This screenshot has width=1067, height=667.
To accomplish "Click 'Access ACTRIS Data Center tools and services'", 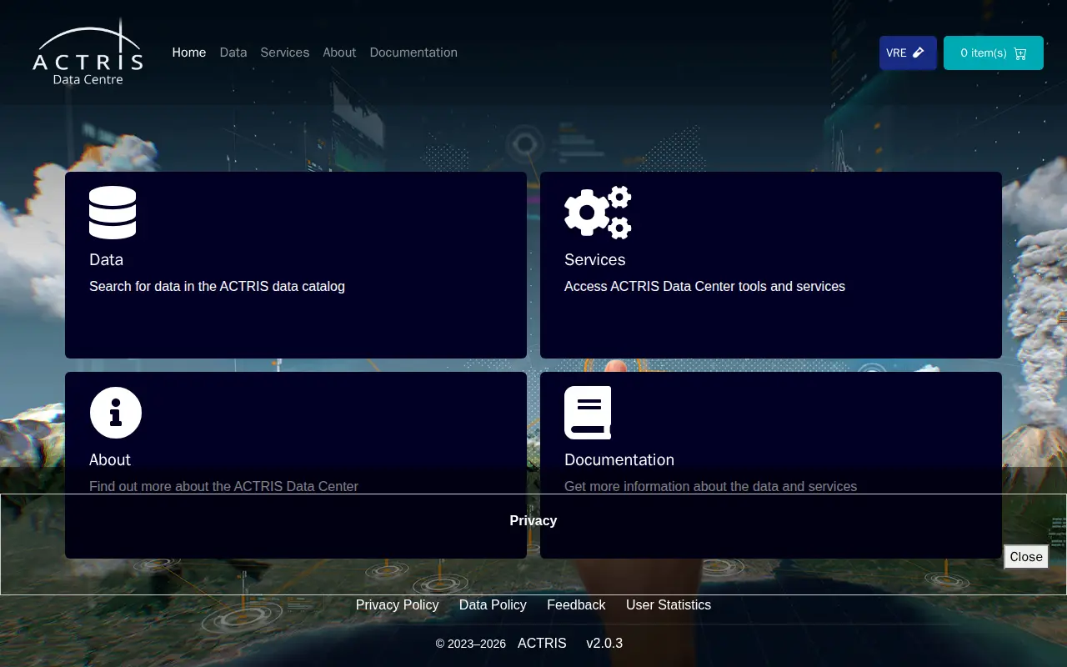I will pos(704,286).
